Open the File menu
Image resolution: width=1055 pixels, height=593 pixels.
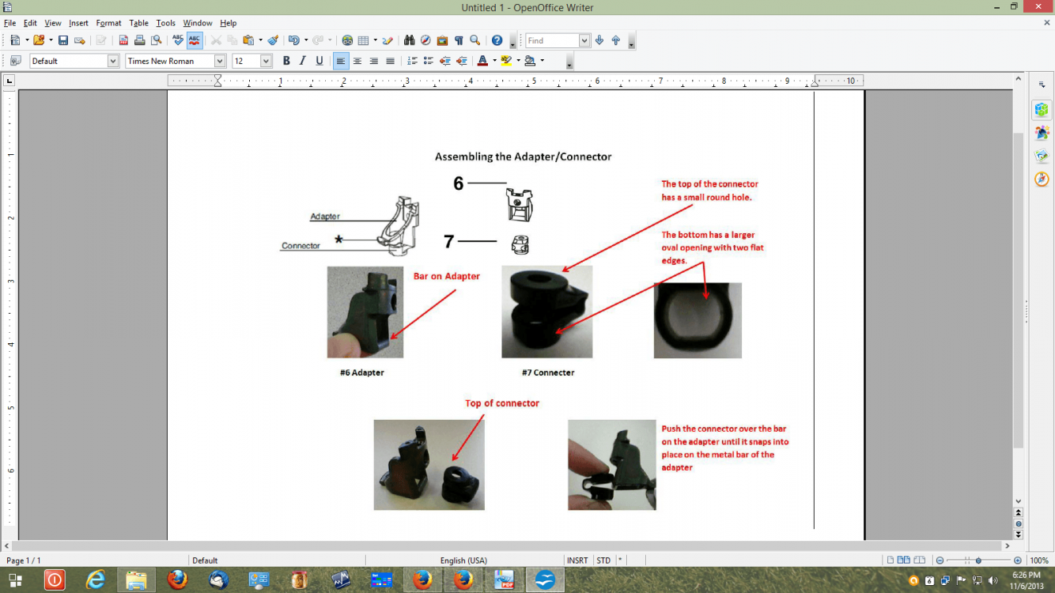coord(9,23)
